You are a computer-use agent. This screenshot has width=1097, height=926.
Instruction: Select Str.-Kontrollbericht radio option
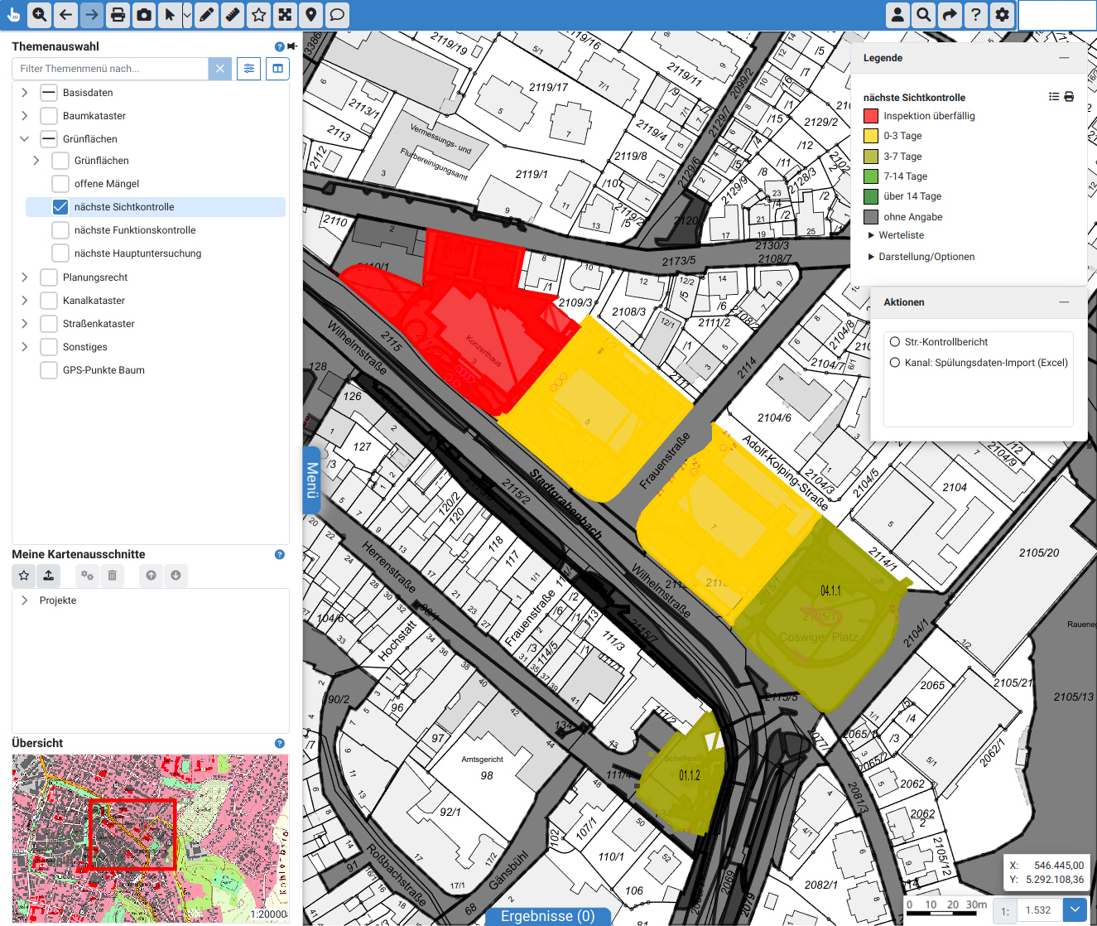tap(895, 342)
